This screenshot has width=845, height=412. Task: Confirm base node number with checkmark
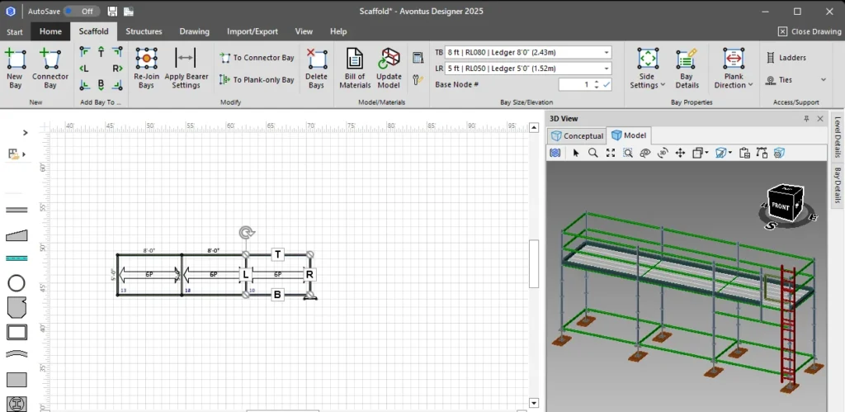pos(607,84)
